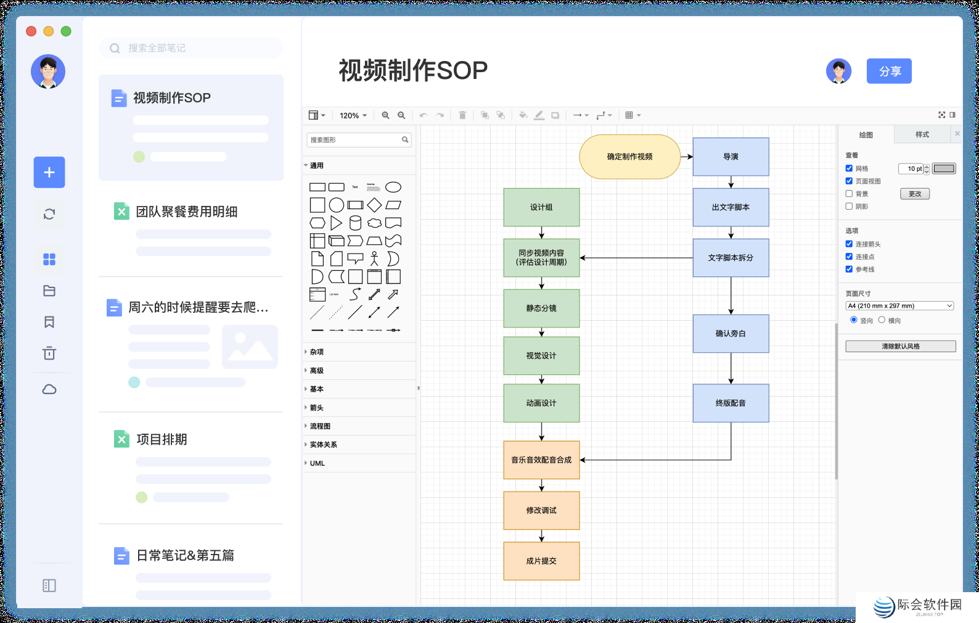Click the blue plus new note button

49,172
